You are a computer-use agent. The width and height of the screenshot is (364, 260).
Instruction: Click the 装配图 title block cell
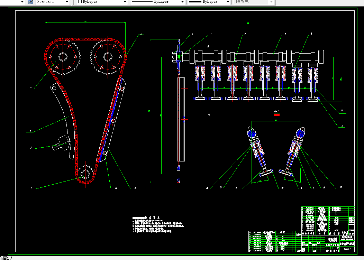click(332, 240)
